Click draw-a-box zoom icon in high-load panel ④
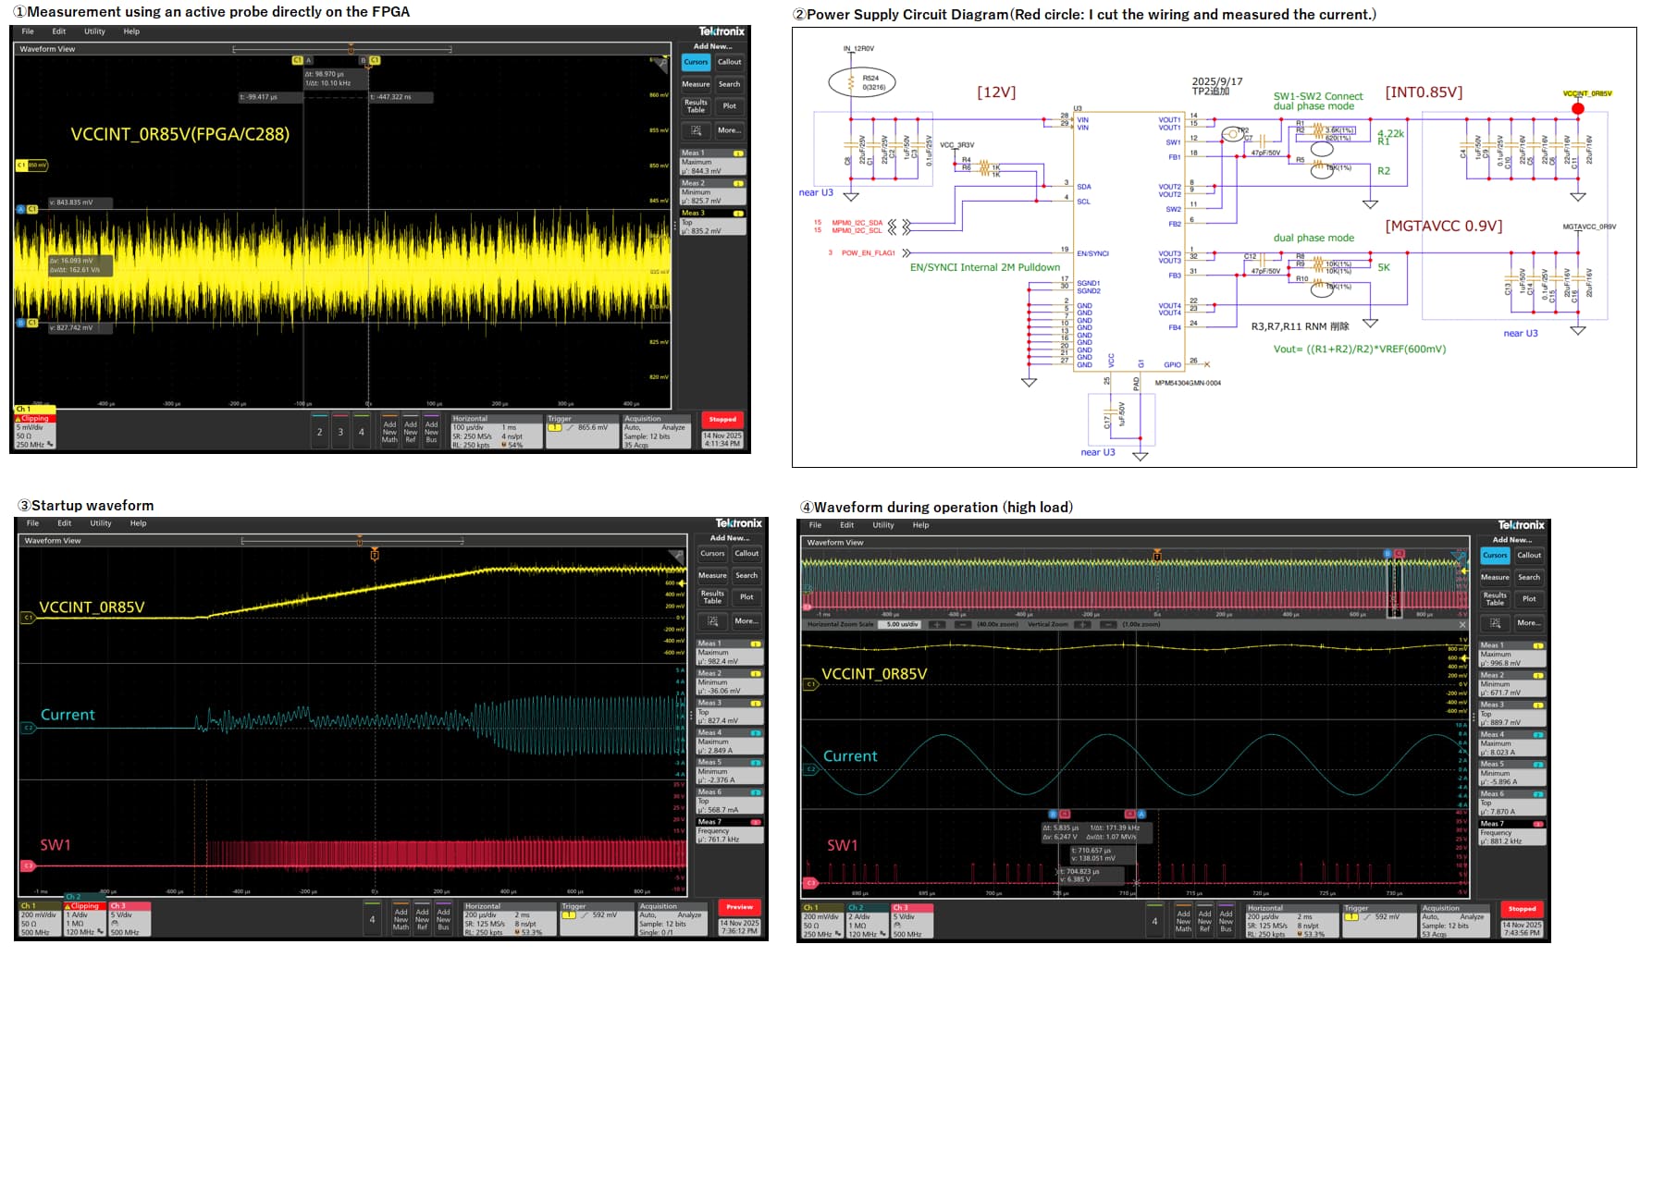Screen dimensions: 1665x1202 [x=1496, y=623]
